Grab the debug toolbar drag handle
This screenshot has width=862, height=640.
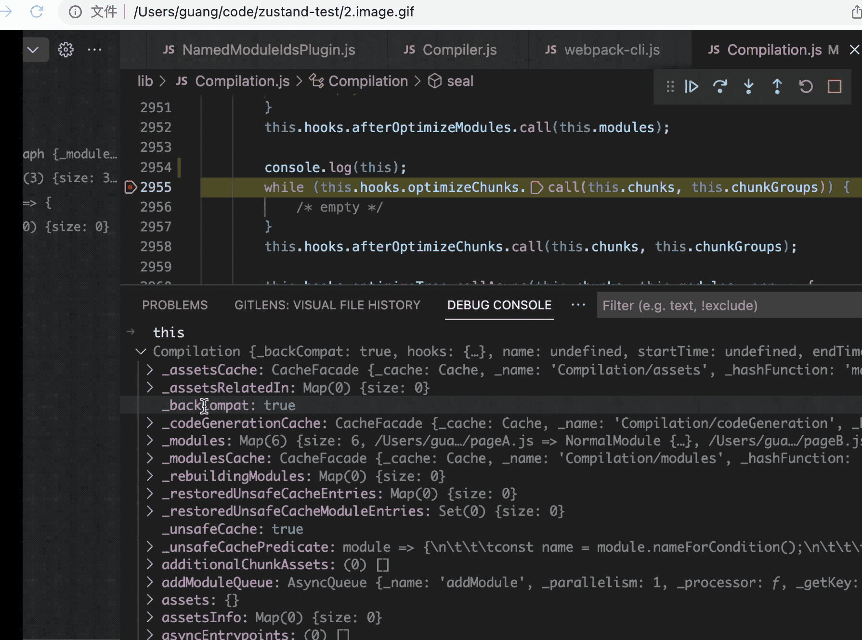pyautogui.click(x=670, y=87)
